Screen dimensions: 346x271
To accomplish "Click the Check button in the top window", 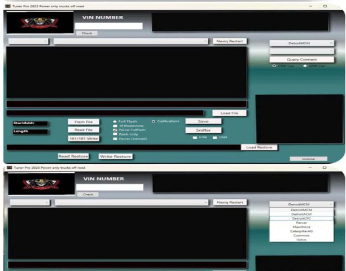I will 87,33.
